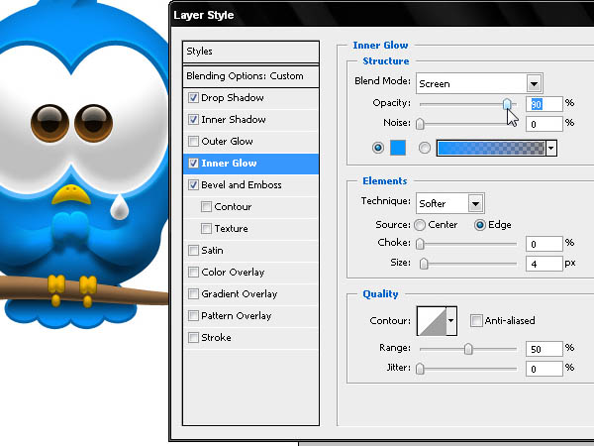
Task: Click the Screen blend mode combo box
Action: pos(479,83)
